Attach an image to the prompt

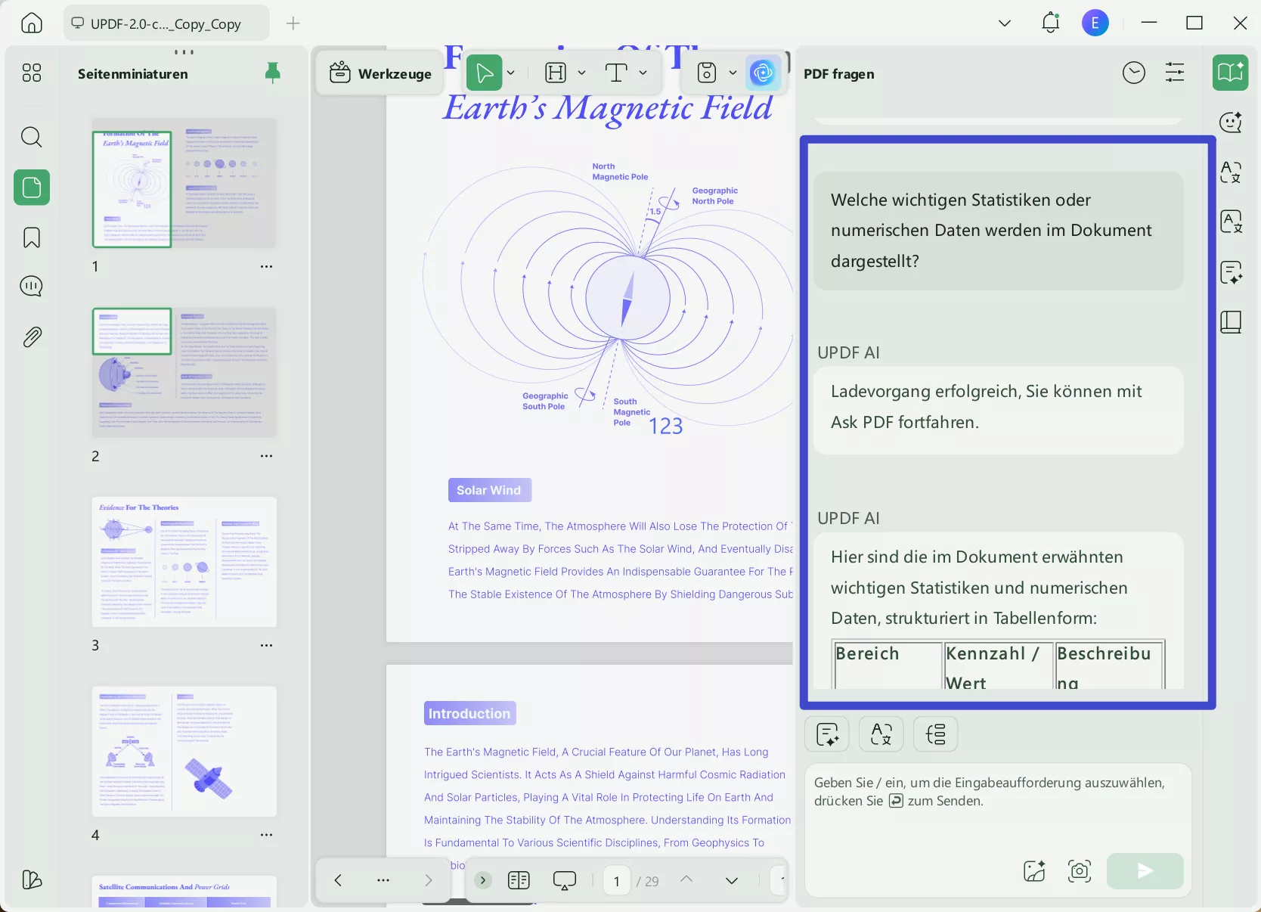tap(1034, 871)
